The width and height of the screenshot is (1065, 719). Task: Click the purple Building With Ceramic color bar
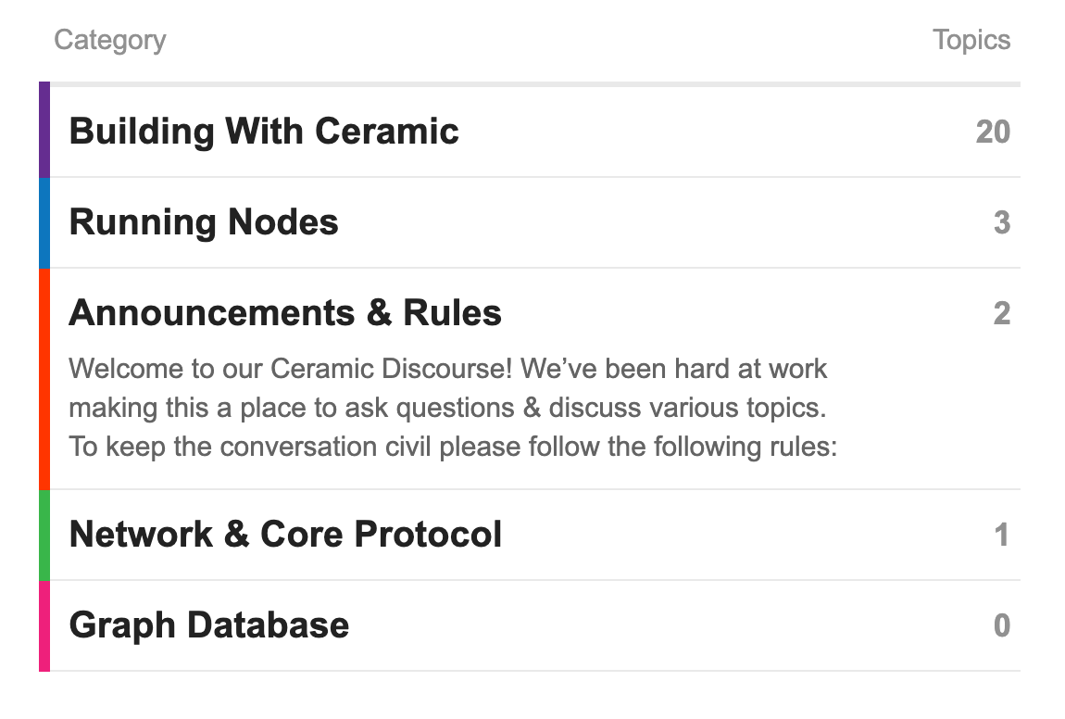[x=44, y=130]
